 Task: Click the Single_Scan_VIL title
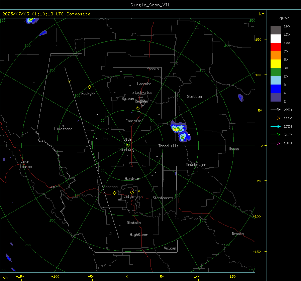(x=150, y=5)
